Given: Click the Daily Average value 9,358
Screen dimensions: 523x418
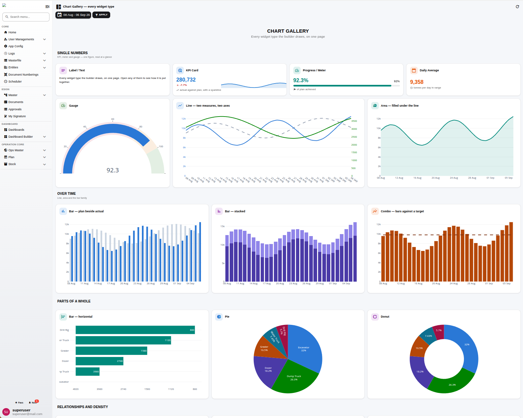Looking at the screenshot, I should click(x=417, y=82).
